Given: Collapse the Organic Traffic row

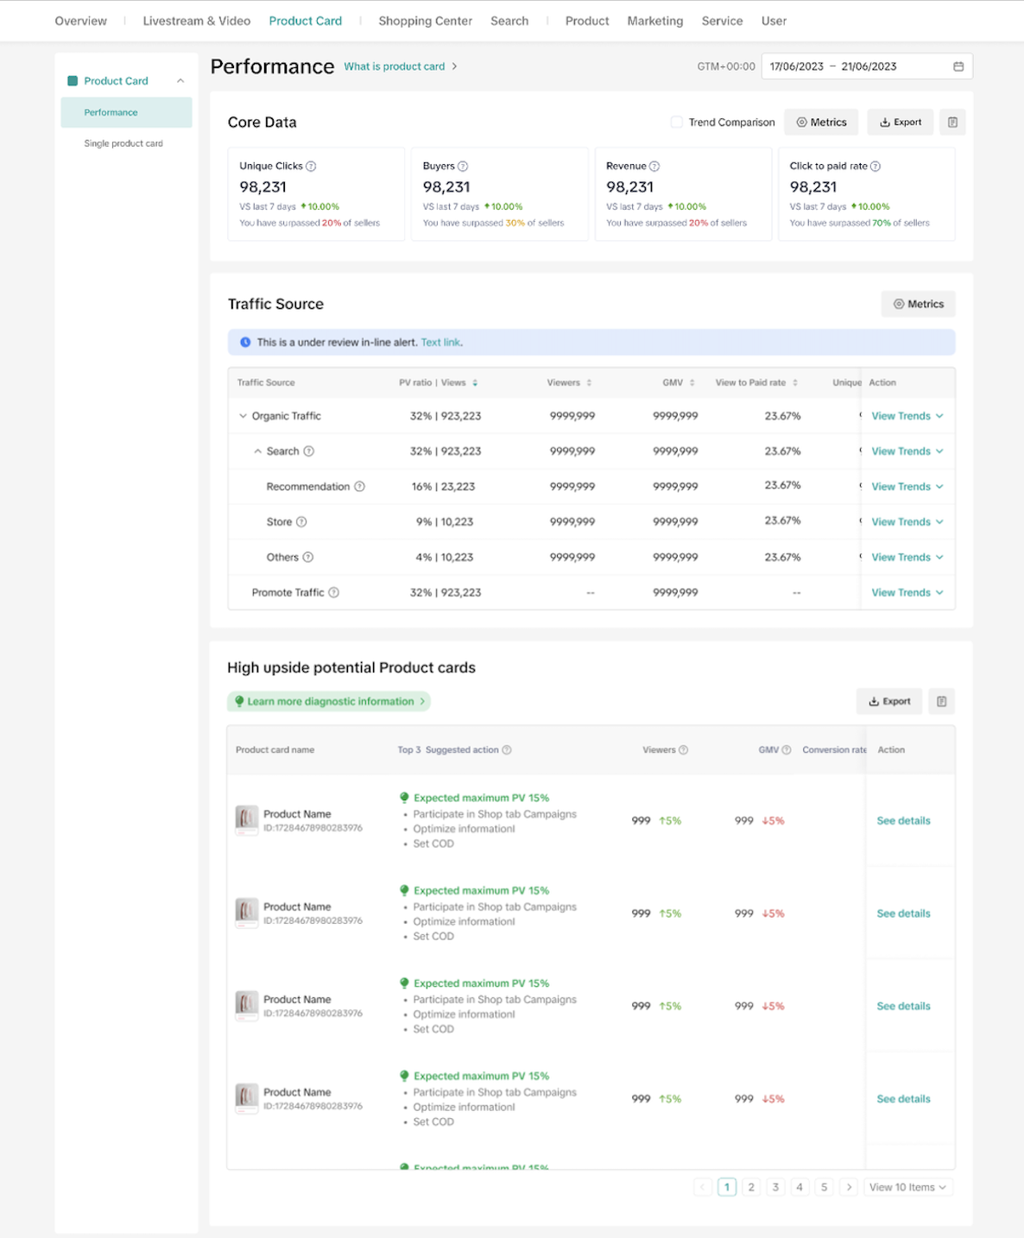Looking at the screenshot, I should [243, 416].
